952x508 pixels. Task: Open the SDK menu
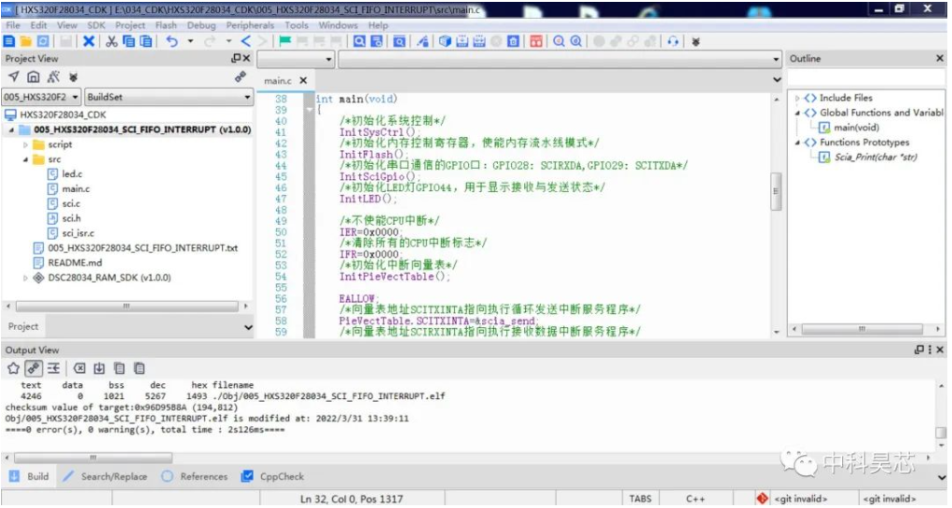click(97, 25)
